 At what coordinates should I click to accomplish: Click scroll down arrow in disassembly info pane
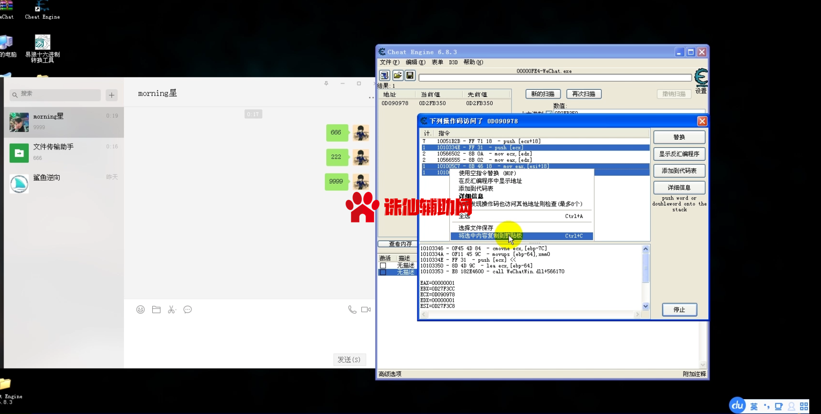pos(645,306)
